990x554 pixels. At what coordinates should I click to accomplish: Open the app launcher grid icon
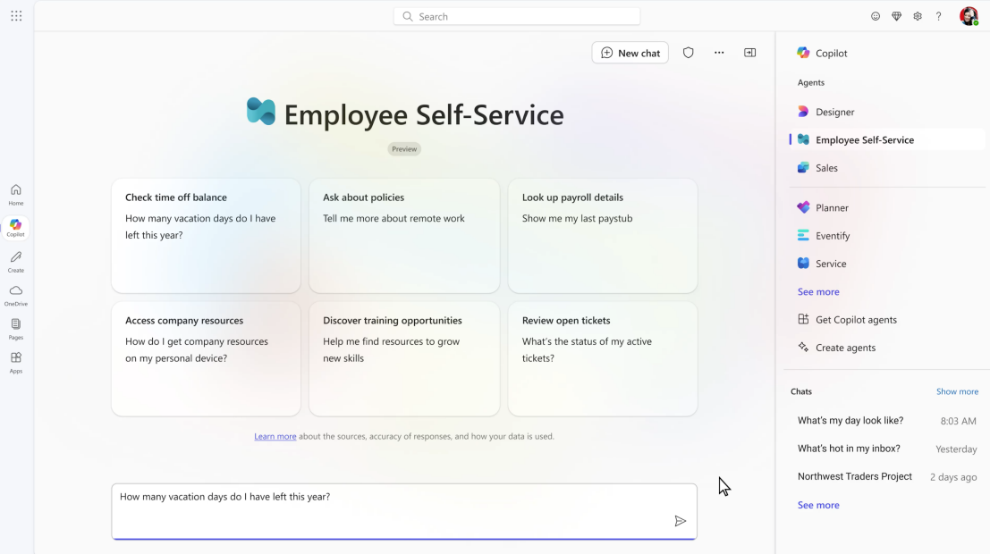click(x=16, y=16)
